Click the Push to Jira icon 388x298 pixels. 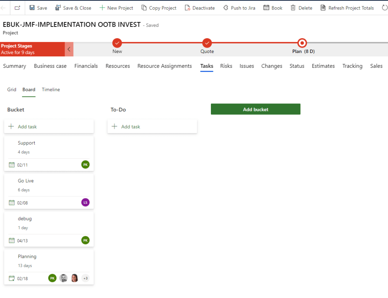pyautogui.click(x=226, y=8)
